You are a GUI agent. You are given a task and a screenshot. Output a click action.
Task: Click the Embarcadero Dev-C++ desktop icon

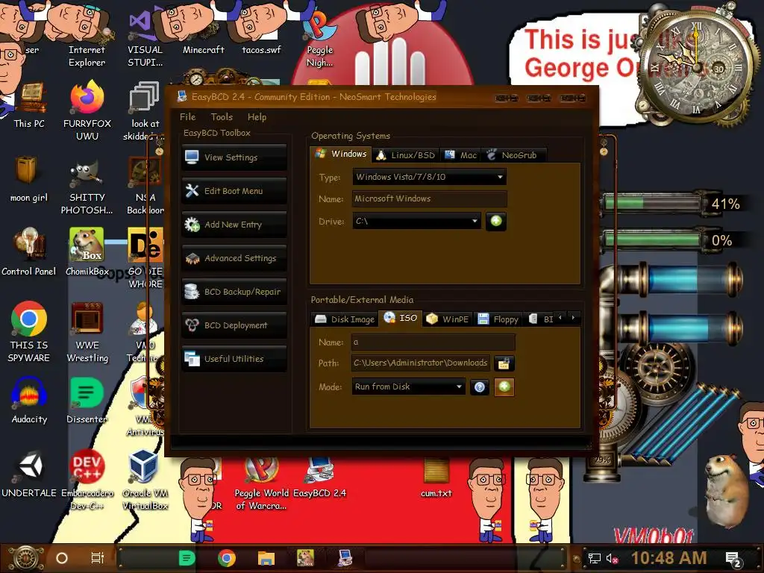pos(87,480)
